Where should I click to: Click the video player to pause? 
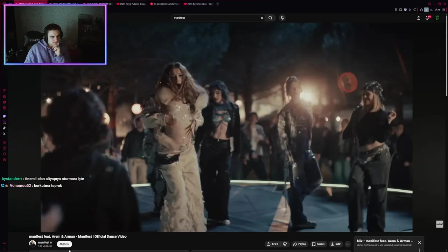[226, 127]
